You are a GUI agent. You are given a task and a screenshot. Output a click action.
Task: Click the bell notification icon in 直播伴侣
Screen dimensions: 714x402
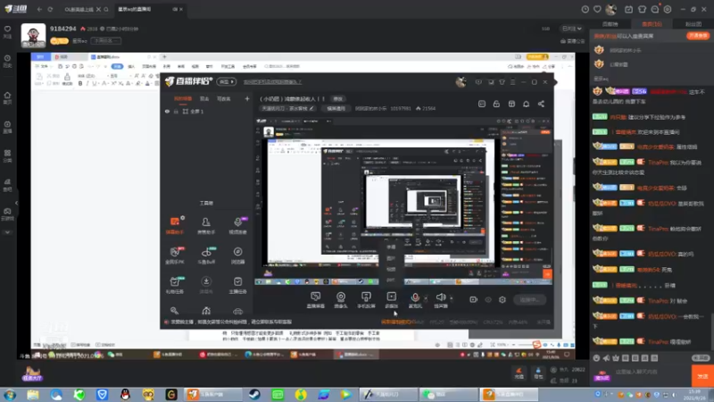tap(526, 104)
